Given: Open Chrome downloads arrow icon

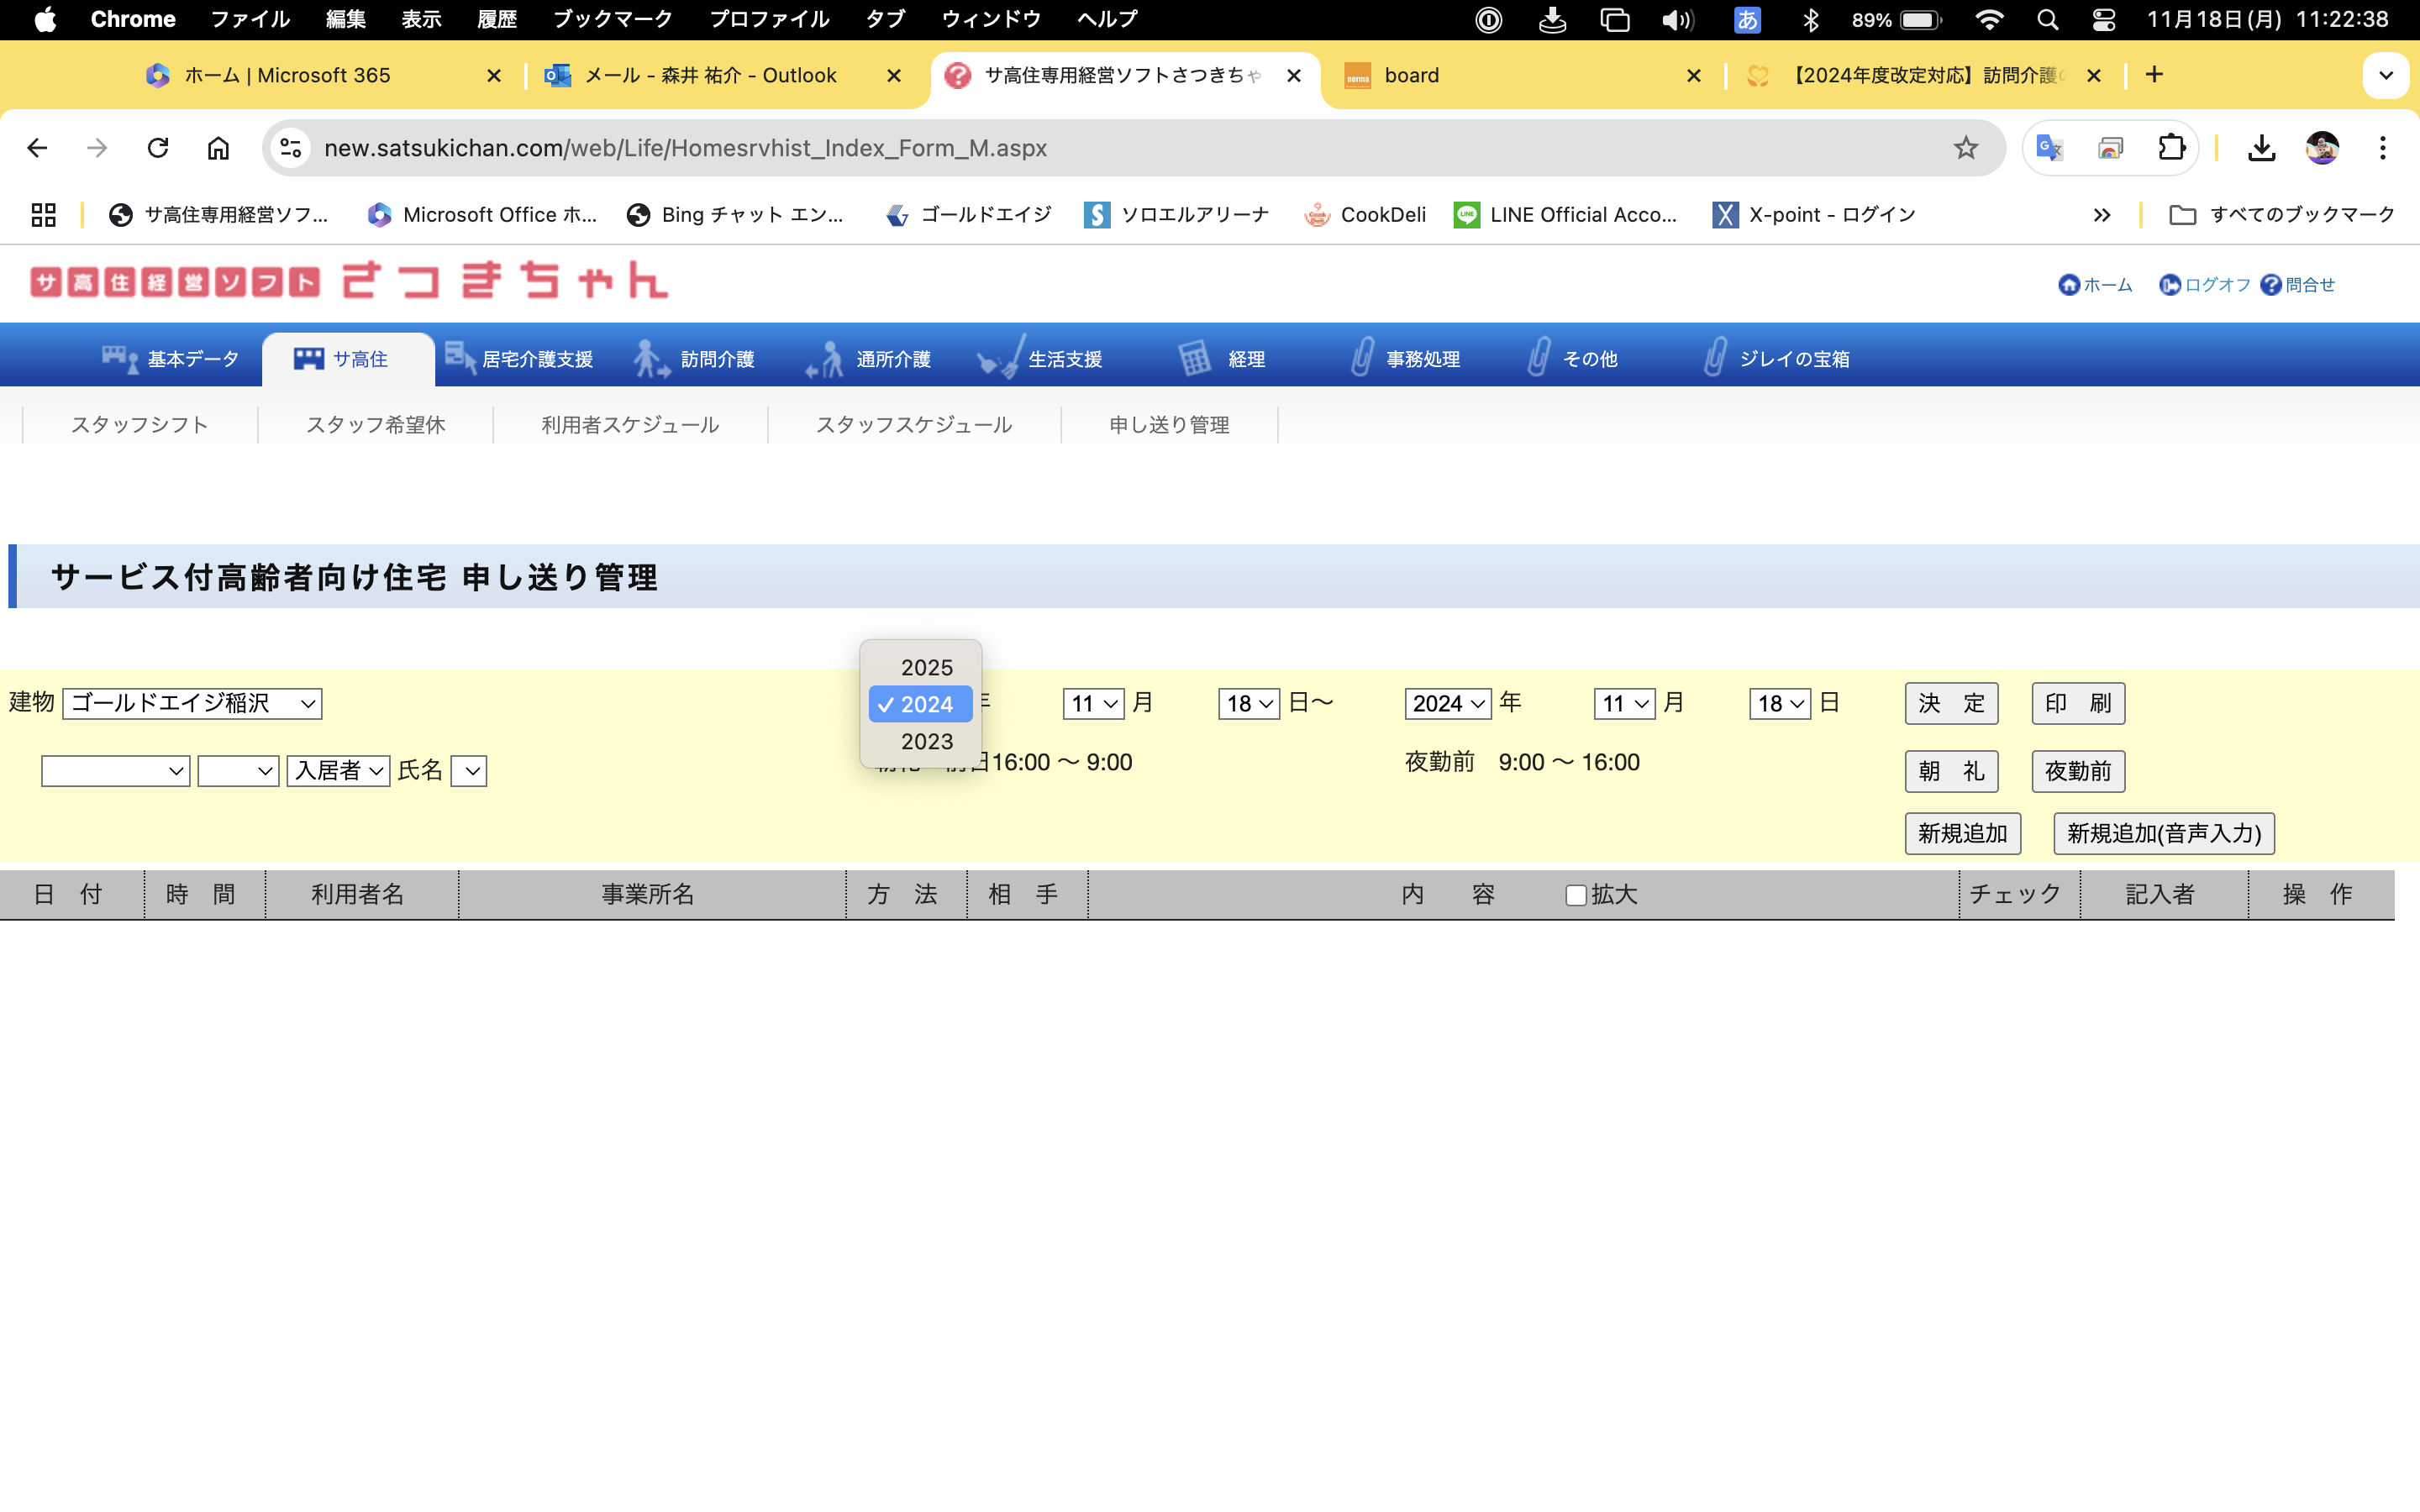Looking at the screenshot, I should point(2261,148).
